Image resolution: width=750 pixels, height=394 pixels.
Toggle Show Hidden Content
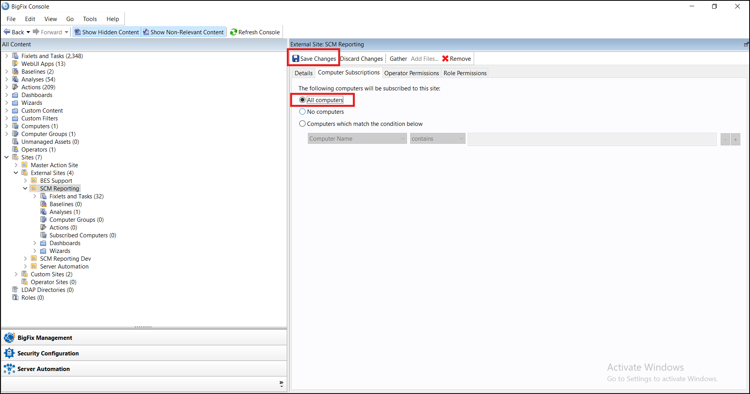pyautogui.click(x=107, y=32)
